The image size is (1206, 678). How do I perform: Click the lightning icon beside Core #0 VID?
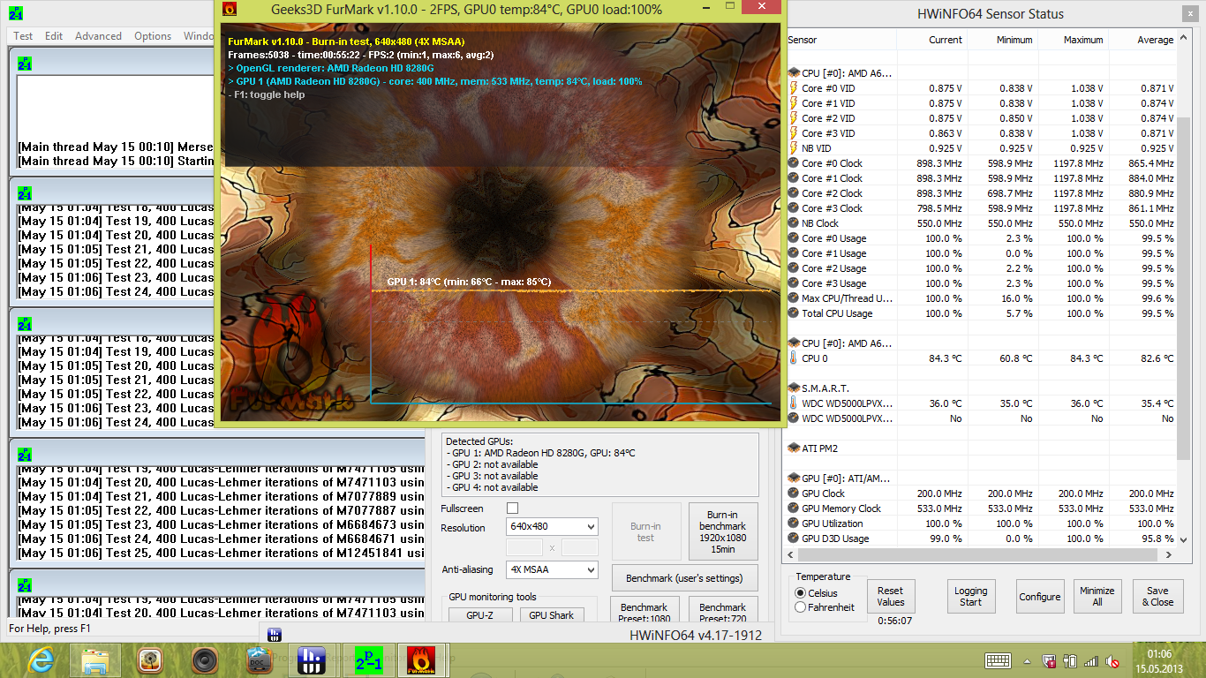pyautogui.click(x=794, y=88)
